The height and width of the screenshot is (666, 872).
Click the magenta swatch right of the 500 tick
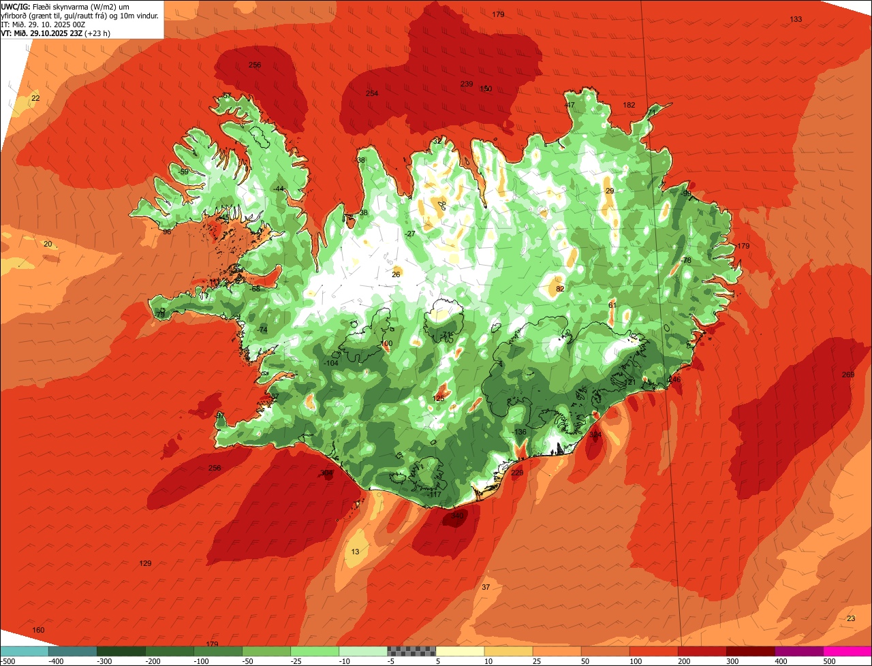(847, 651)
